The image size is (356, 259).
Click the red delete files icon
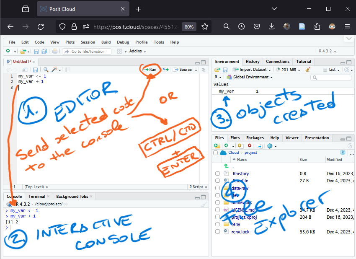click(x=250, y=145)
